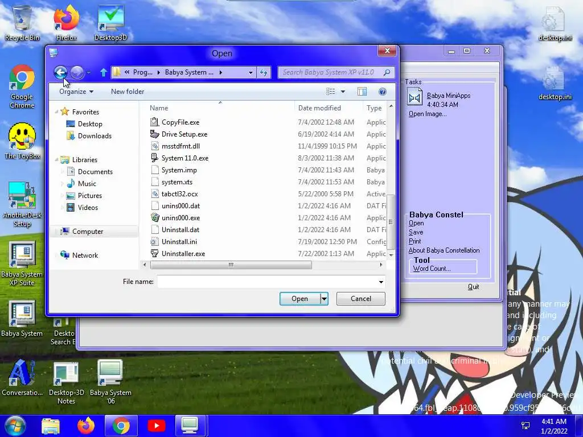Screen dimensions: 583x437
Task: Select Computer in navigation pane
Action: point(82,232)
